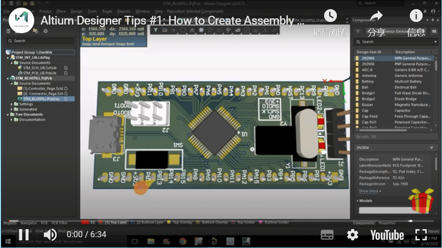Open the channel avatar logo
Screen dimensions: 442x248
click(21, 20)
